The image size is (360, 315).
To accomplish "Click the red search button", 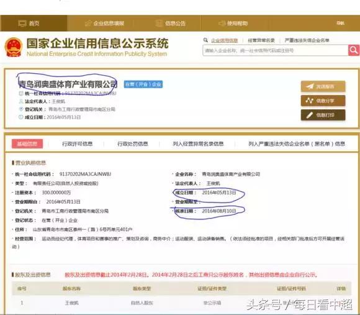I will tap(354, 50).
